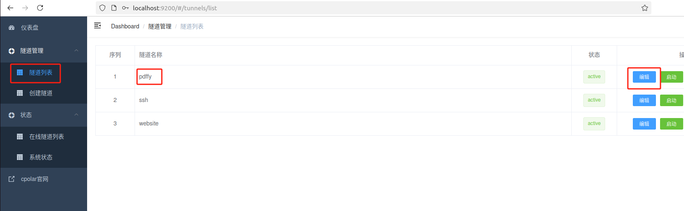Click the cpolar官网 external link icon
Viewport: 684px width, 211px height.
tap(12, 179)
